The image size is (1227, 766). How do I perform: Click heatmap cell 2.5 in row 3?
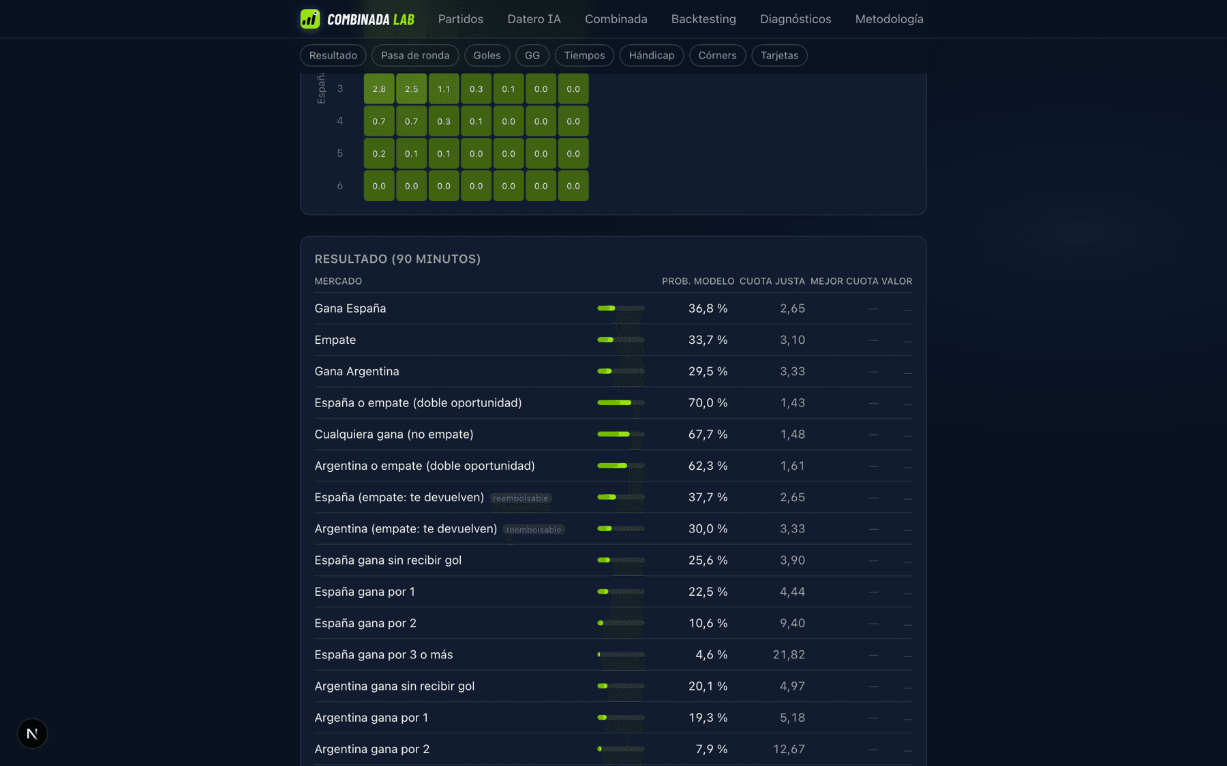pos(412,89)
